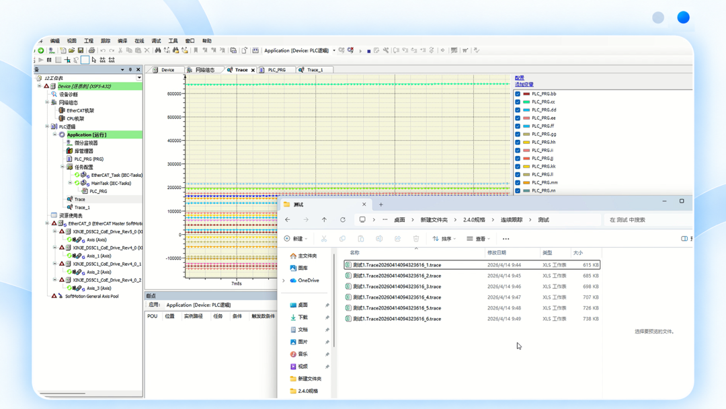
Task: Click the Rename icon in the Explorer toolbar
Action: [379, 239]
